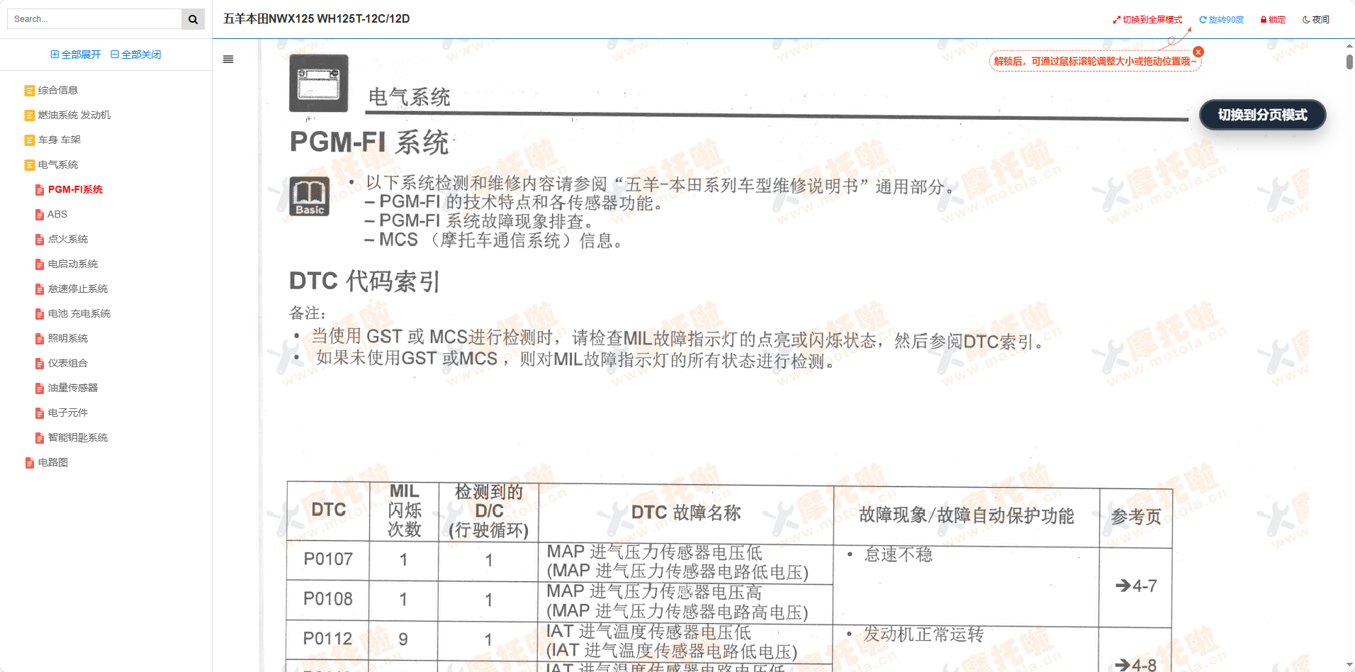Viewport: 1355px width, 672px height.
Task: Select the PGM-FI系统 page
Action: click(x=75, y=189)
